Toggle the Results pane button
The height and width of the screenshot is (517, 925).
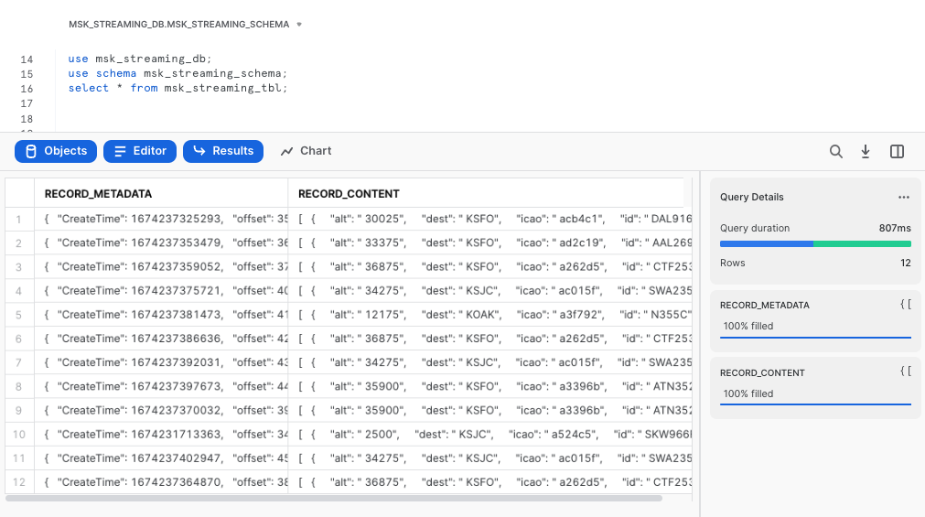(223, 151)
